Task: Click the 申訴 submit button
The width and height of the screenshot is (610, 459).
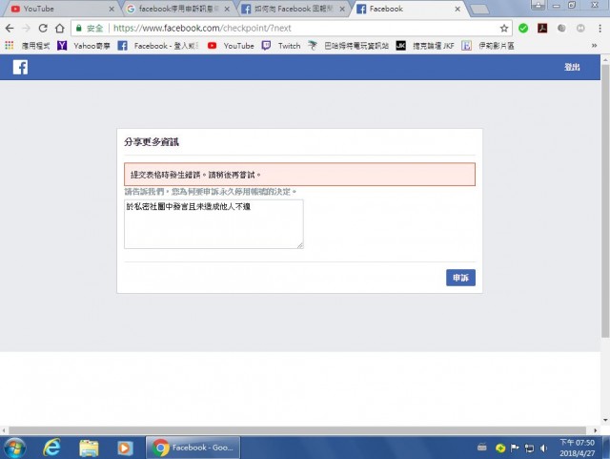Action: [x=460, y=278]
